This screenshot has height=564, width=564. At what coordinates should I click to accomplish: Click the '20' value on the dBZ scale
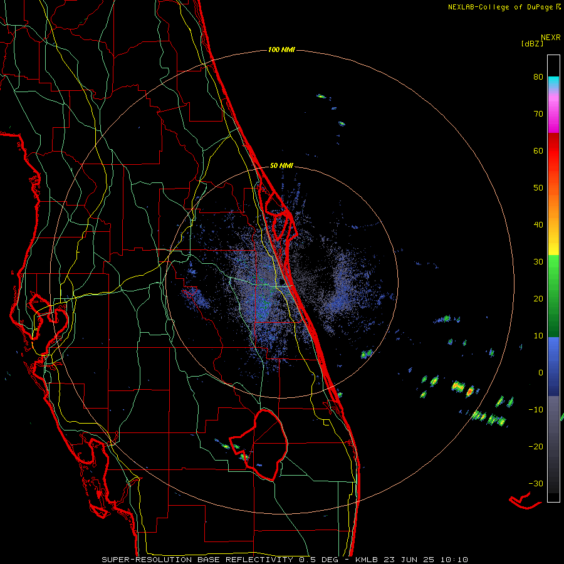pyautogui.click(x=538, y=299)
